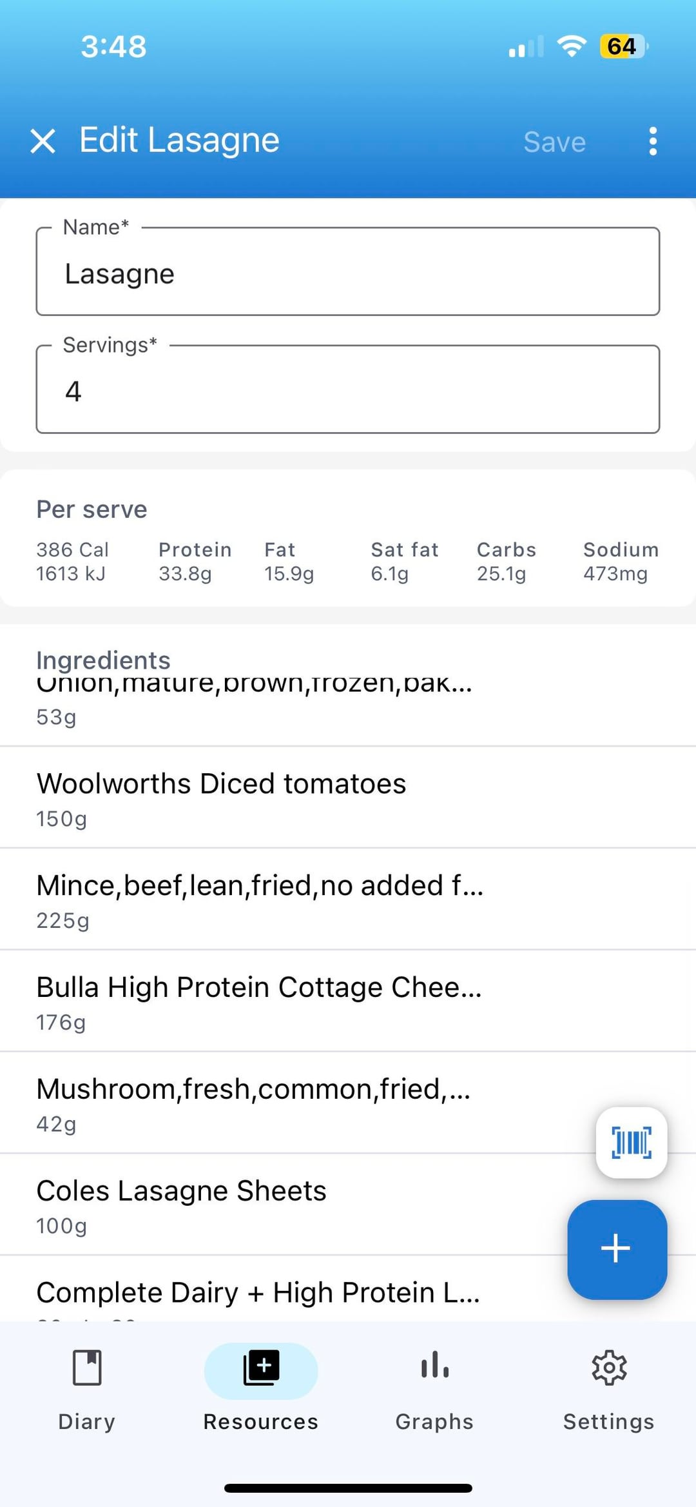This screenshot has width=696, height=1507.
Task: Tap the battery indicator in status bar
Action: [x=623, y=46]
